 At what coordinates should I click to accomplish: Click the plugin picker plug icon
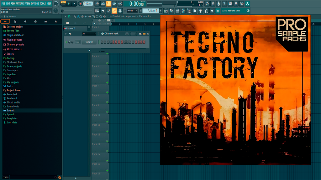pyautogui.click(x=200, y=11)
